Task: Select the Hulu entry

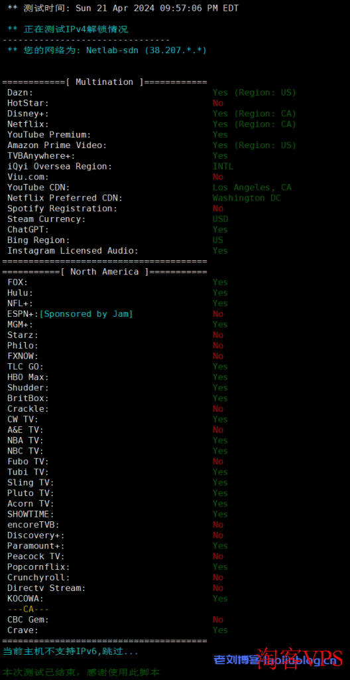Action: click(x=117, y=293)
